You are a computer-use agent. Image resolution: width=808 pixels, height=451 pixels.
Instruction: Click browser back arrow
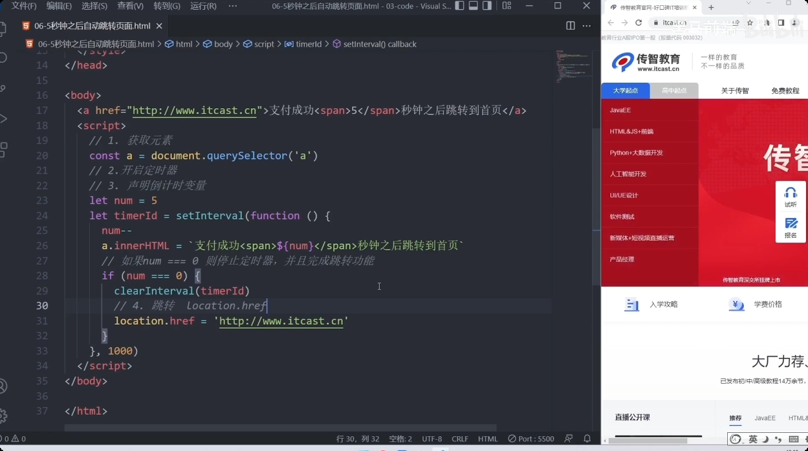610,23
